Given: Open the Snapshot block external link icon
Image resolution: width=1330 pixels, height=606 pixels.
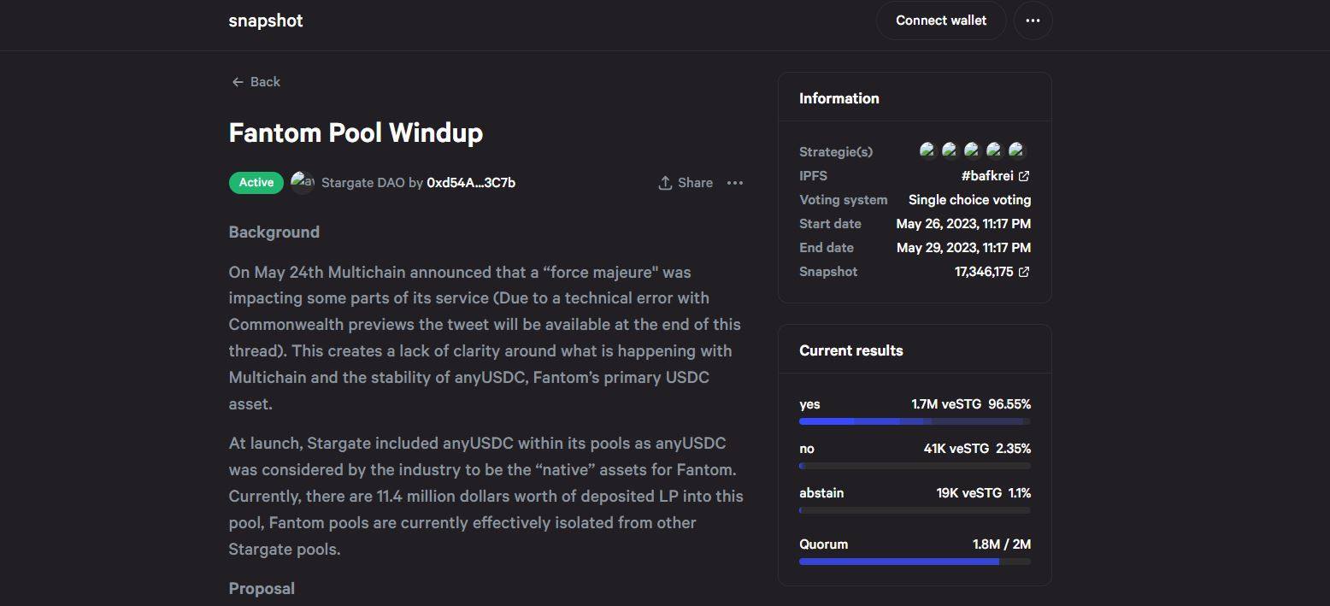Looking at the screenshot, I should pyautogui.click(x=1024, y=272).
